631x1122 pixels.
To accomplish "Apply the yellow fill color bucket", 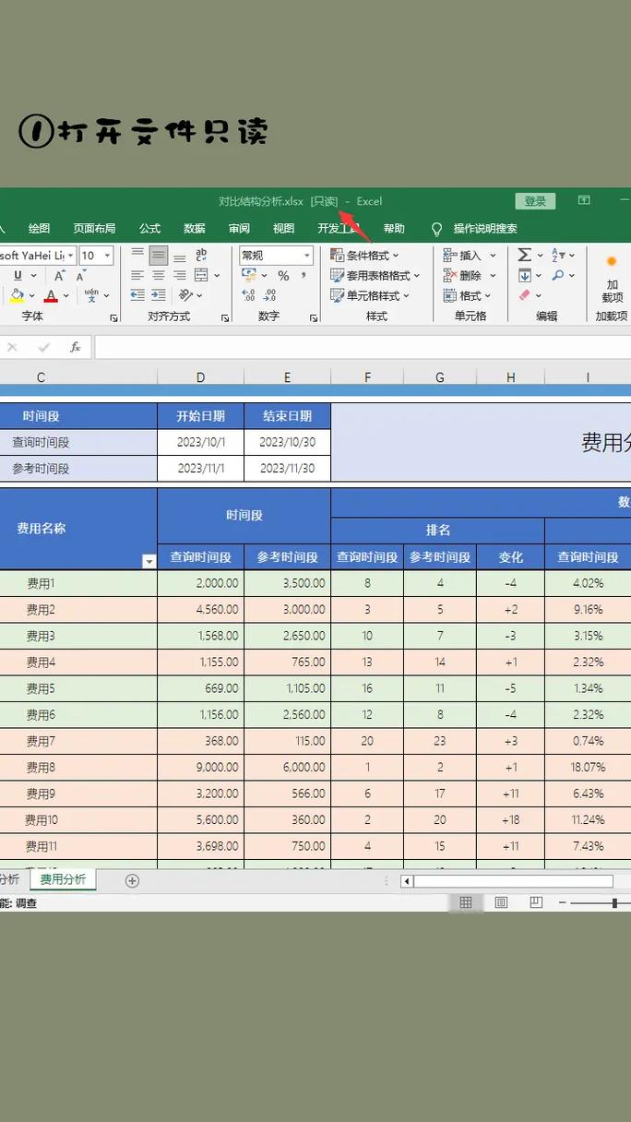I will coord(17,296).
